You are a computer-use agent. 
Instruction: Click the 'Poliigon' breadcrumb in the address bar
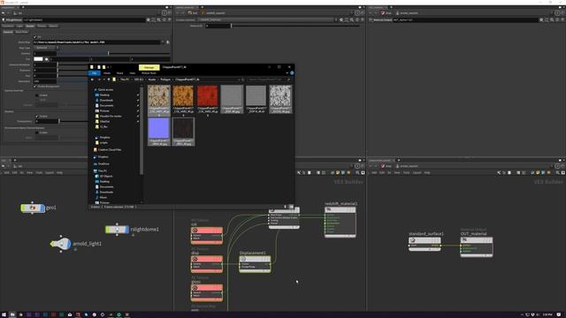pyautogui.click(x=165, y=79)
